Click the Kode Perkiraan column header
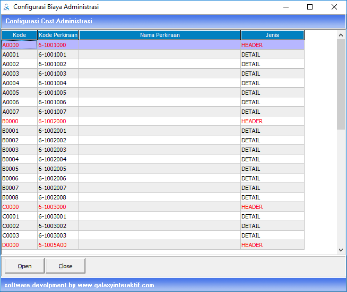This screenshot has height=292, width=347. coord(58,35)
